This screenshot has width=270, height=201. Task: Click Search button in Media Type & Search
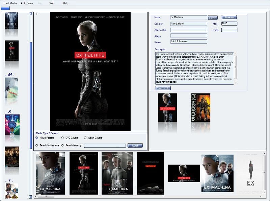[135, 146]
